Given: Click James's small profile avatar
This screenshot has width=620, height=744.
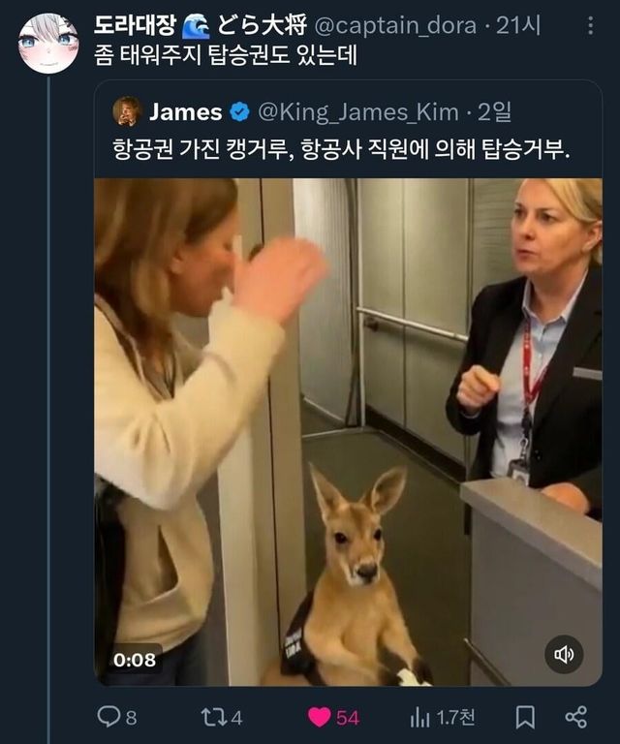Looking at the screenshot, I should click(127, 111).
